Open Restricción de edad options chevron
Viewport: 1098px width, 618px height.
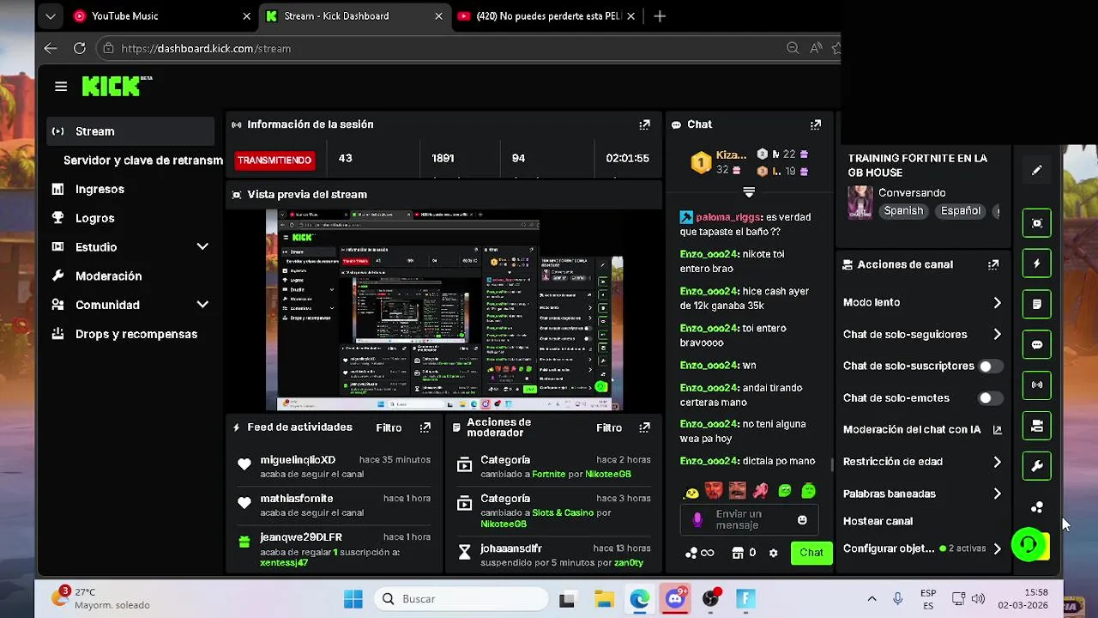pyautogui.click(x=997, y=462)
